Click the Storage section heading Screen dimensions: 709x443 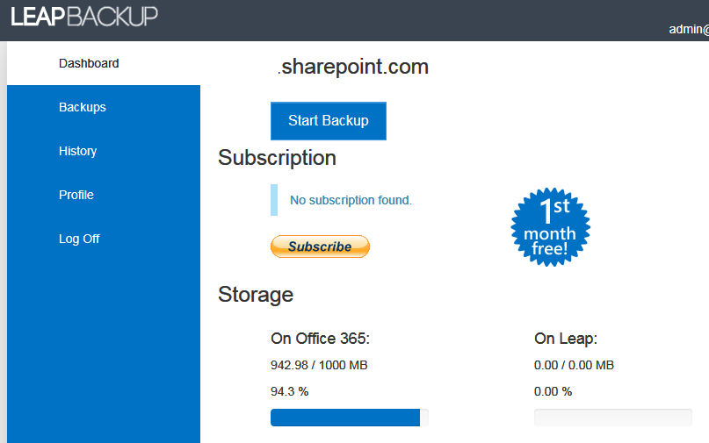(x=256, y=295)
